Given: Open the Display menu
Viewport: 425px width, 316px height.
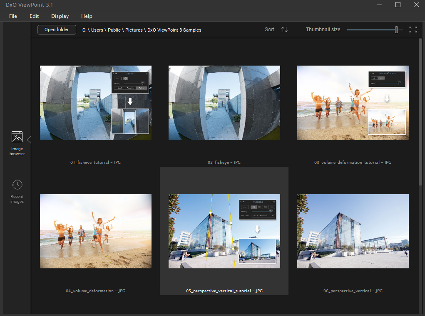Looking at the screenshot, I should 60,16.
